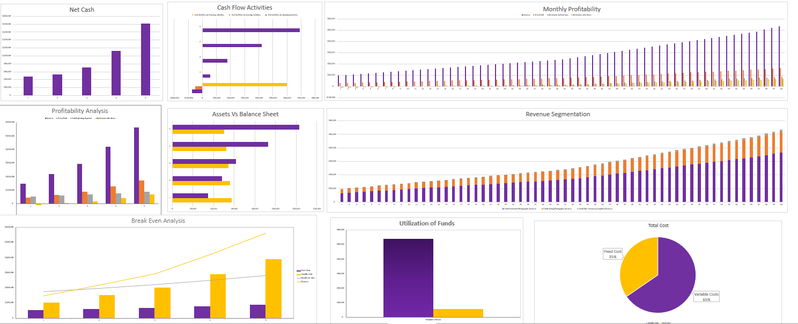Screen dimensions: 798x324
Task: Click the Break Even Analysis title
Action: (x=158, y=221)
